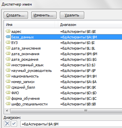This screenshot has width=122, height=128.
Task: Click range =БдАспиранты!$M:$M in list
Action: [79, 54]
